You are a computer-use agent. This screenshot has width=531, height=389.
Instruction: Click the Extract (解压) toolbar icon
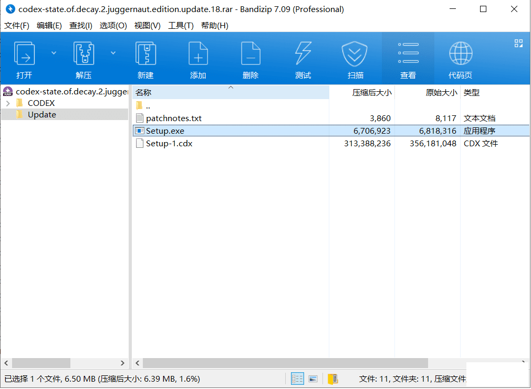(x=84, y=53)
